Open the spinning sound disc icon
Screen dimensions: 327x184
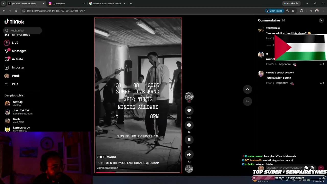click(189, 169)
